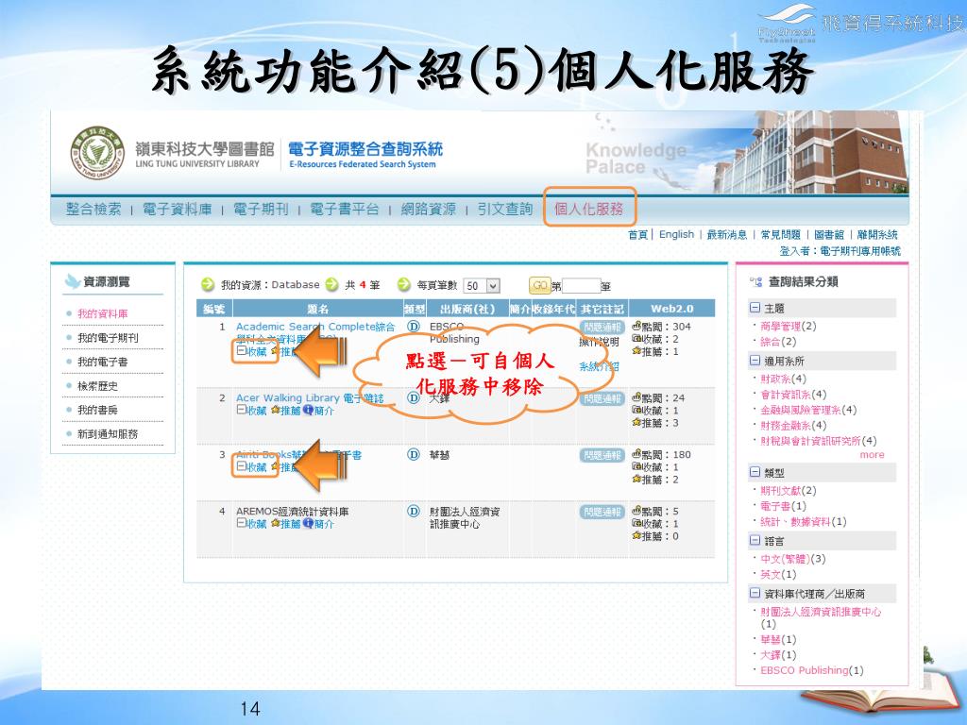Image resolution: width=967 pixels, height=725 pixels.
Task: Click the Web2.0 推薦 star in Acer Walking row
Action: point(636,423)
